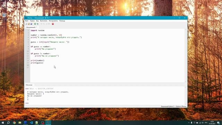Open Windows search from taskbar
This screenshot has height=125, width=222.
pyautogui.click(x=8, y=123)
